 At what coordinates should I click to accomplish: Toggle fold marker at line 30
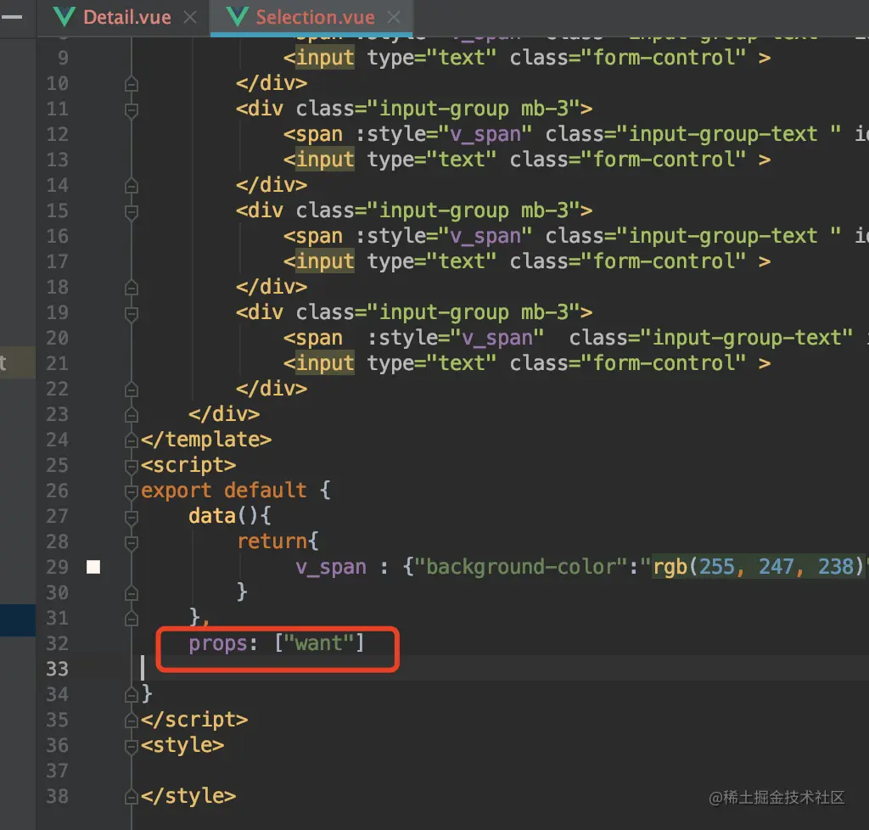(132, 593)
